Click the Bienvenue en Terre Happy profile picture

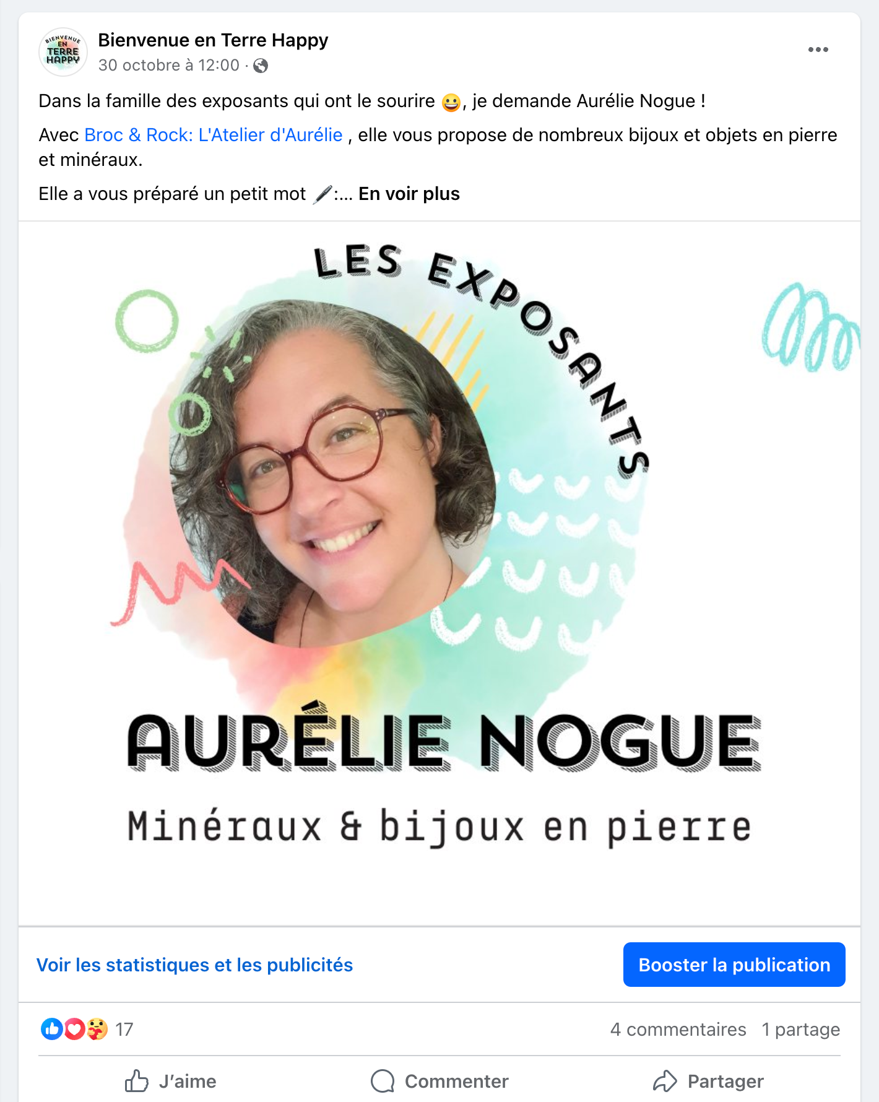(63, 52)
